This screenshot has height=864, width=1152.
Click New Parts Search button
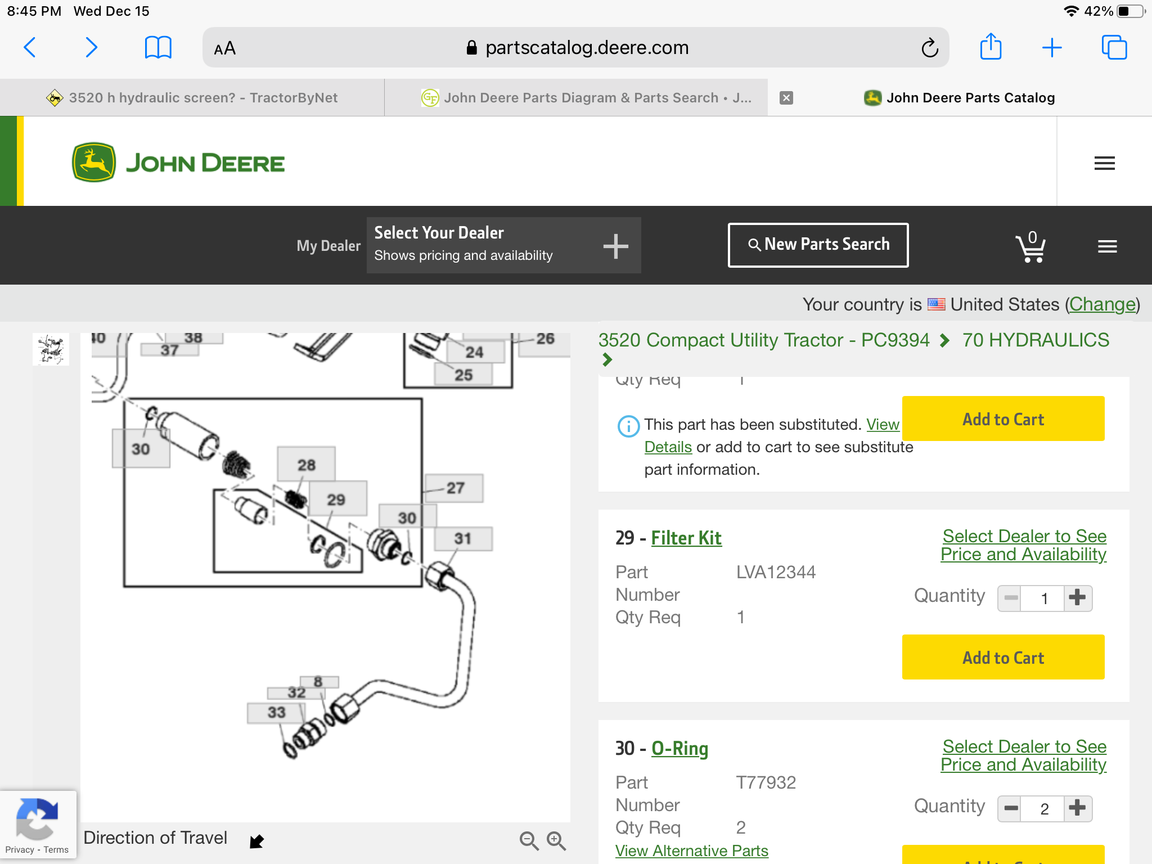(x=818, y=245)
